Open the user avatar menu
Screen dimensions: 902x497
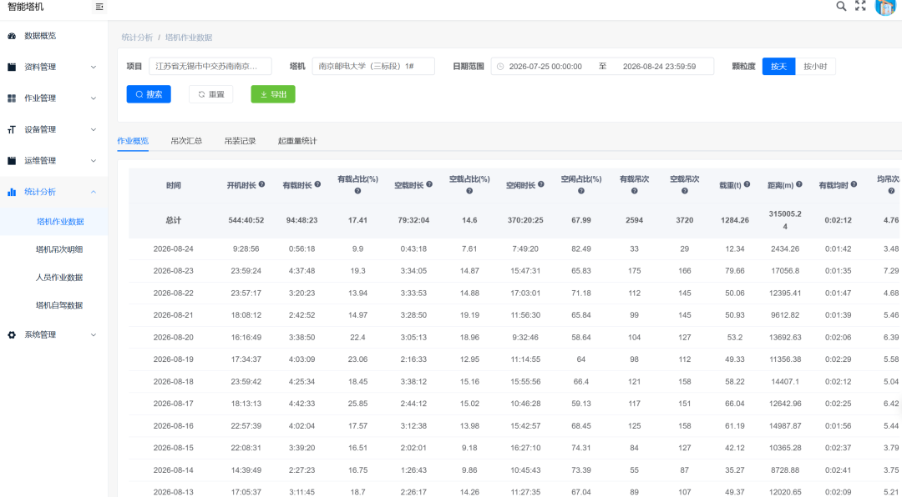click(x=884, y=7)
